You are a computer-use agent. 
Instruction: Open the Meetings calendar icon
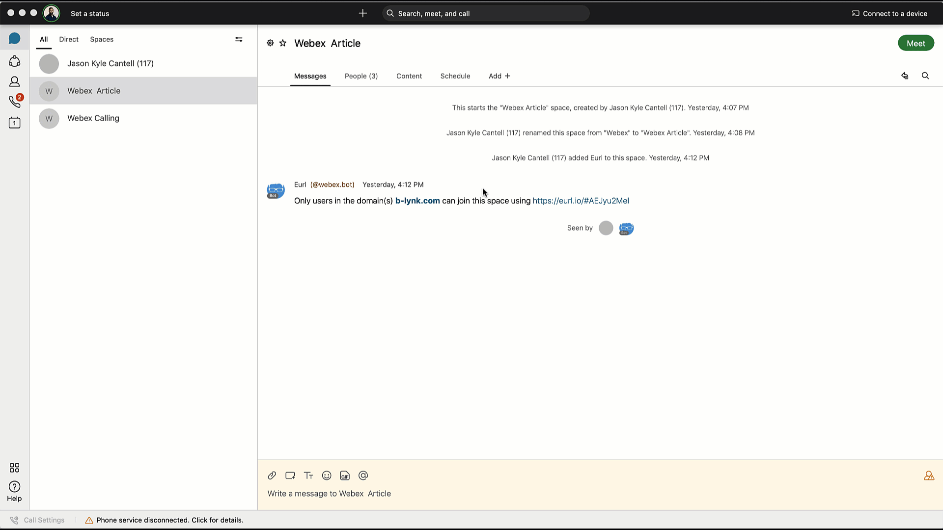[x=14, y=123]
